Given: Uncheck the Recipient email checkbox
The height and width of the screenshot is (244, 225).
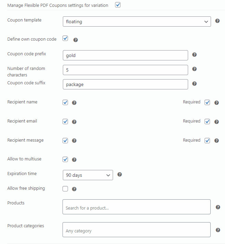Looking at the screenshot, I should pyautogui.click(x=65, y=121).
